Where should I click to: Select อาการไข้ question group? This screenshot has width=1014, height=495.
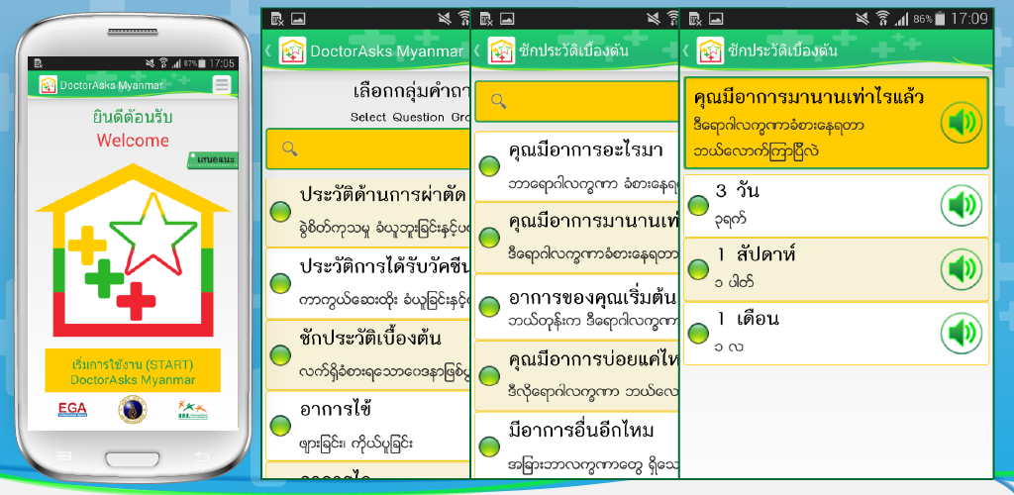point(368,426)
